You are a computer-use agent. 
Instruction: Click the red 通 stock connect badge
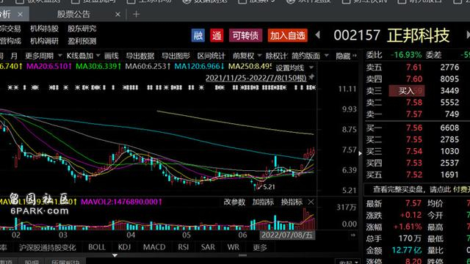tap(217, 36)
